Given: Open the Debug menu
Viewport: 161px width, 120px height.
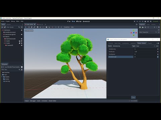Looking at the screenshot, I should [13, 21].
